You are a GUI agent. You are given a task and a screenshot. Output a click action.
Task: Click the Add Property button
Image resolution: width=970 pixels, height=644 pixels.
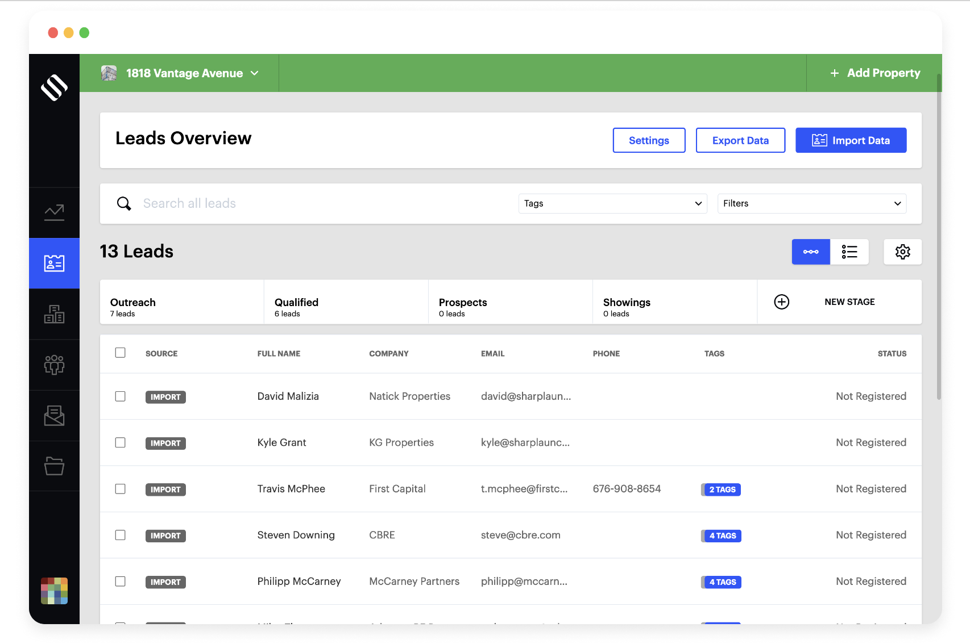tap(874, 73)
